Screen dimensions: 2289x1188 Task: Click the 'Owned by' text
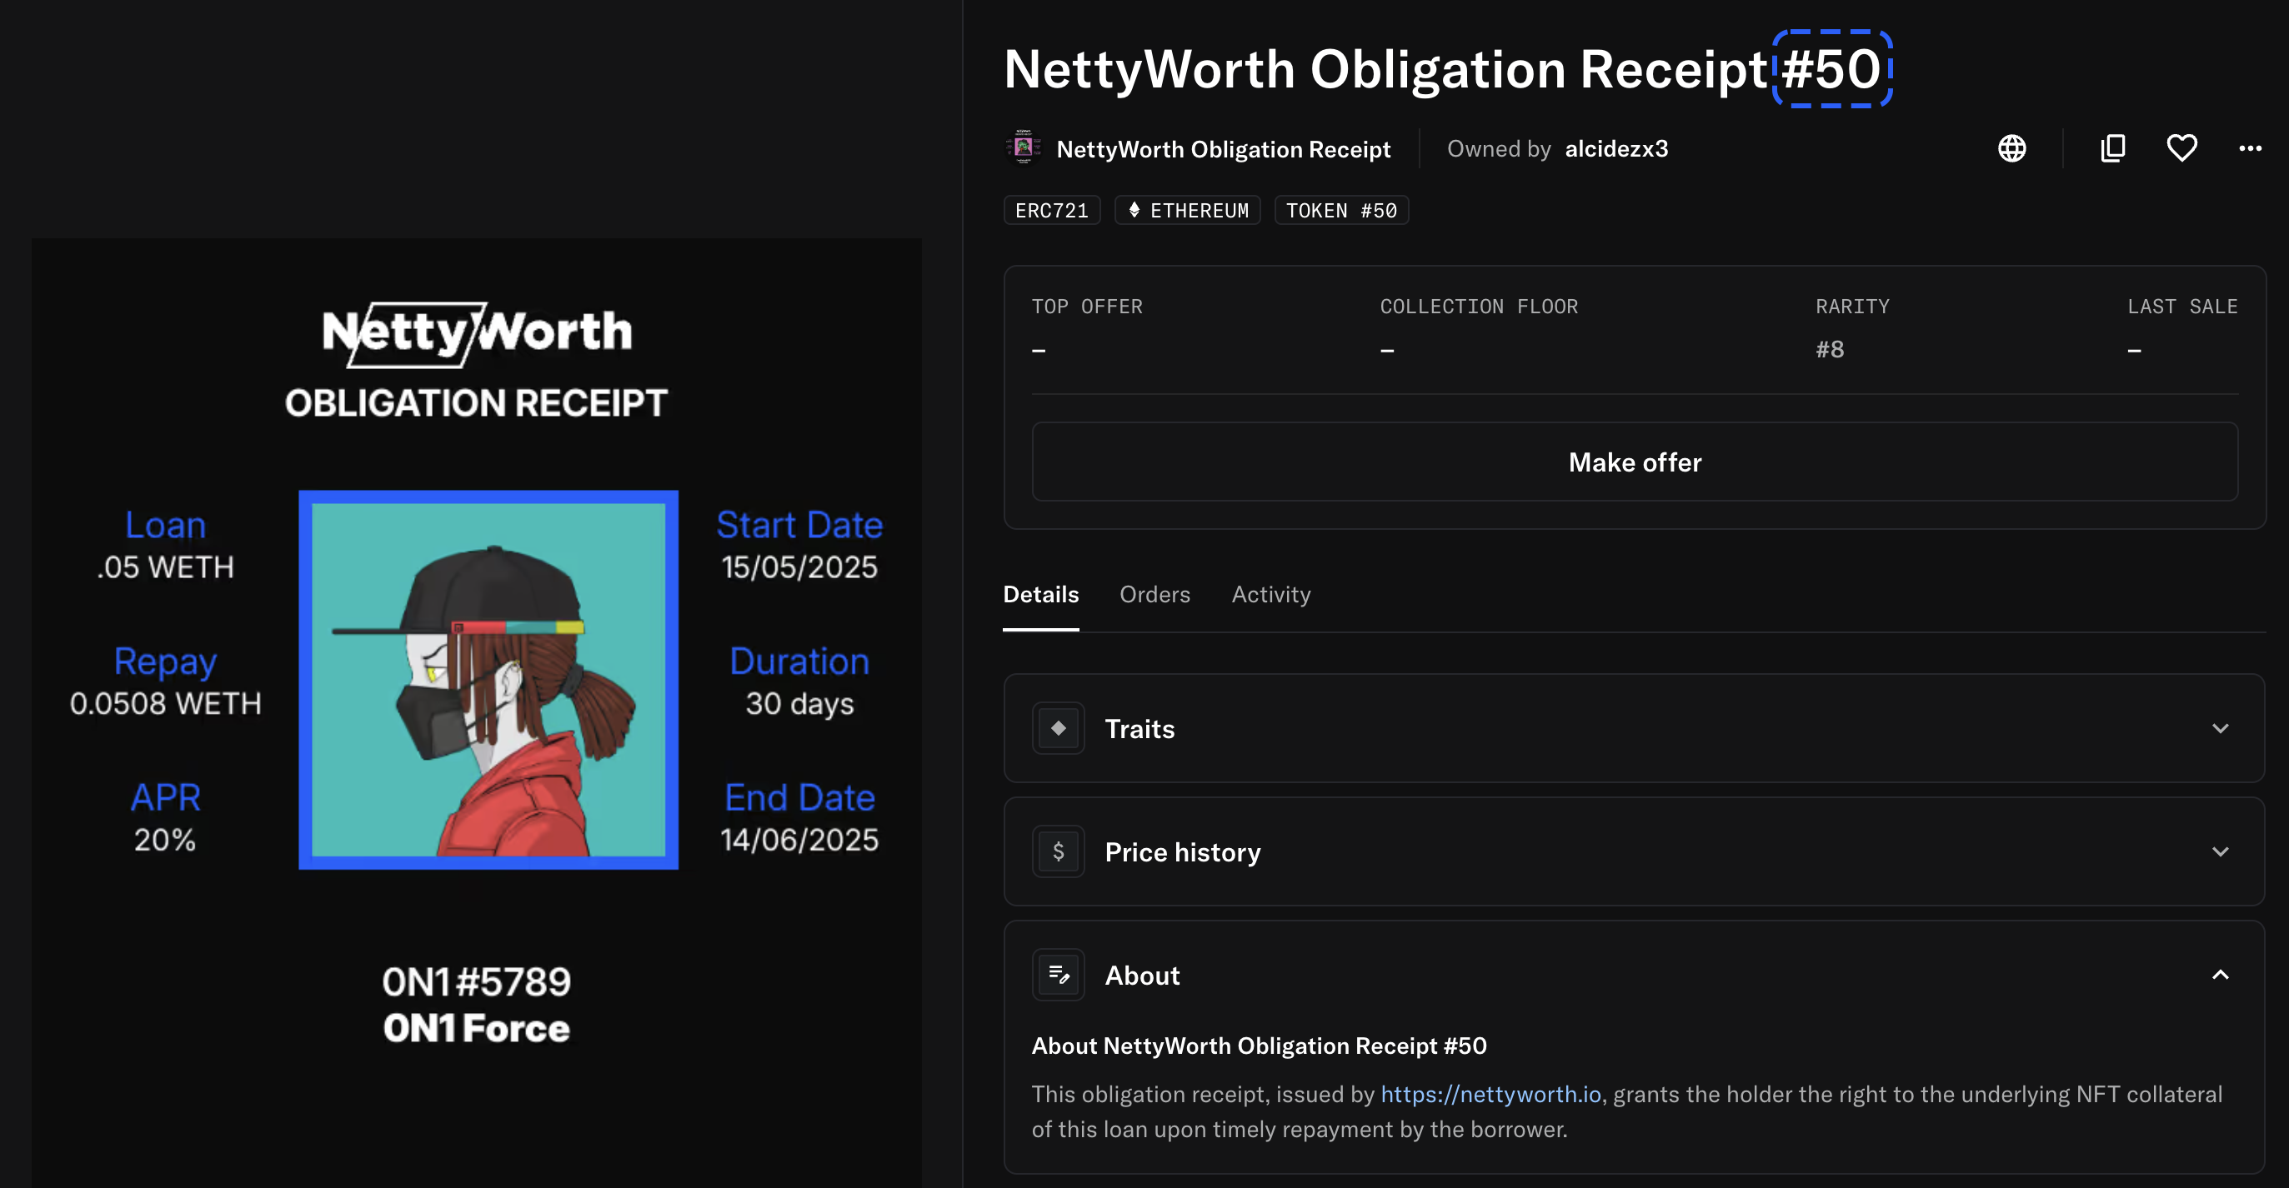[x=1498, y=148]
